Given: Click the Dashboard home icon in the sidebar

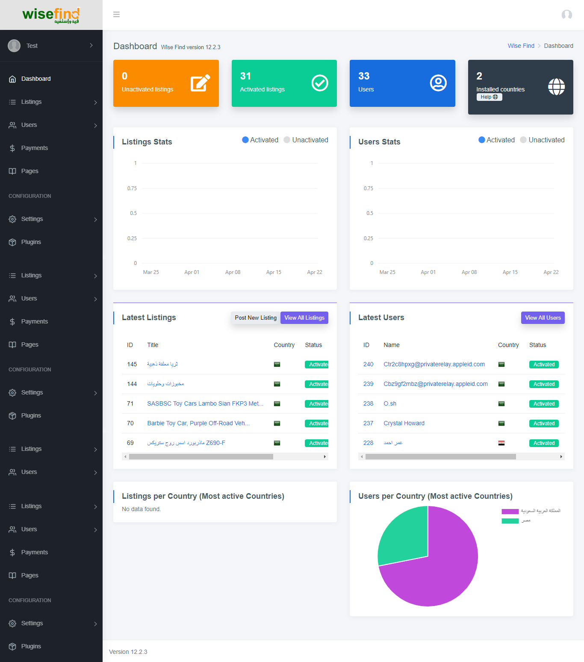Looking at the screenshot, I should (12, 79).
